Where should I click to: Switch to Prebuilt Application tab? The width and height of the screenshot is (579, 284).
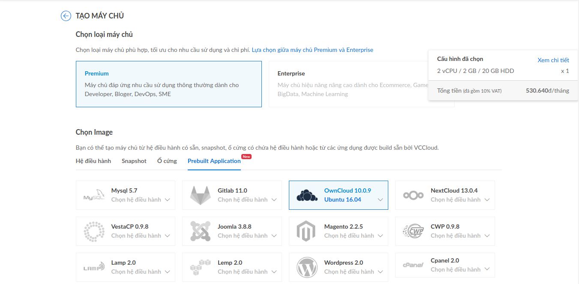pos(214,161)
